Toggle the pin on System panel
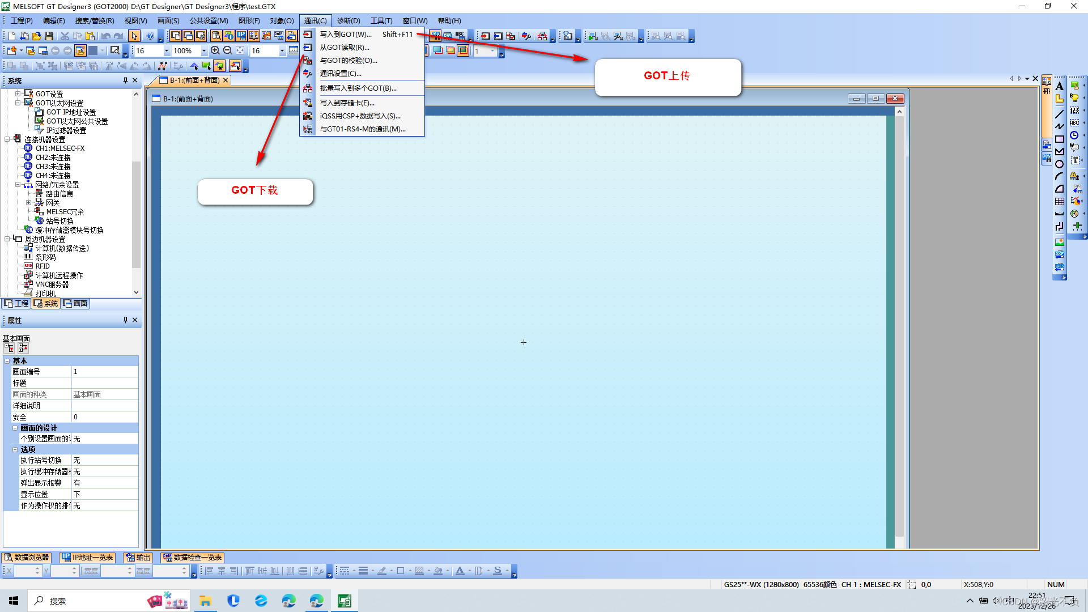The image size is (1088, 612). pyautogui.click(x=125, y=80)
